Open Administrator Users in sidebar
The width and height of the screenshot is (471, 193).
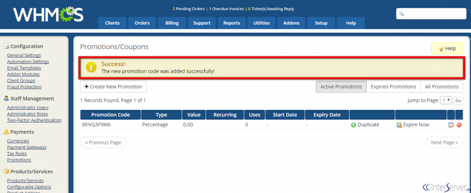(x=28, y=108)
